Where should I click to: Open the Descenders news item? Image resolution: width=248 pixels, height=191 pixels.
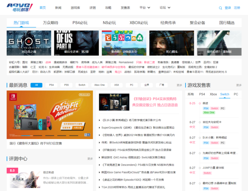coord(137,165)
